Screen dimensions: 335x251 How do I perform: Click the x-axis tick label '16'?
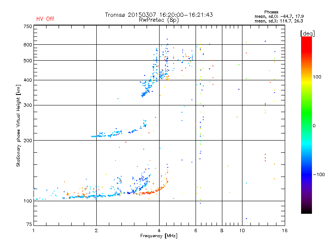285,231
